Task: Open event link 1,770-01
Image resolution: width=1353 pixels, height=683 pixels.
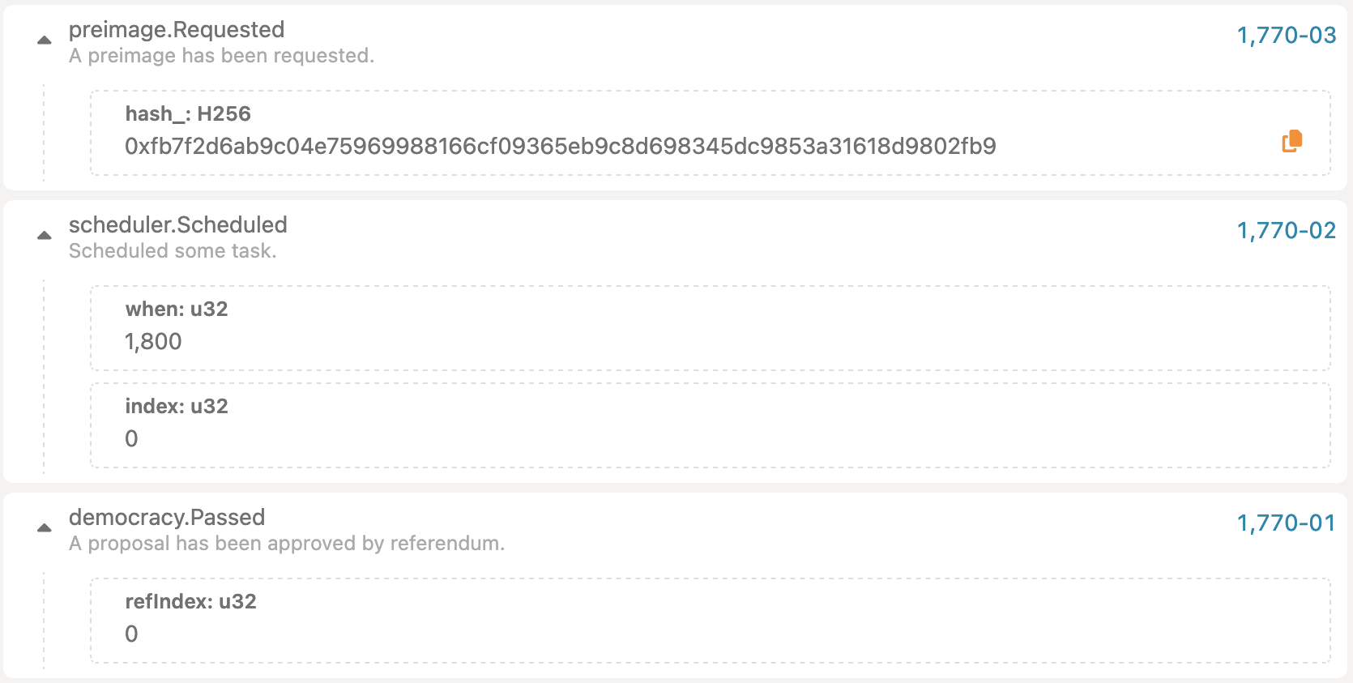Action: point(1286,523)
